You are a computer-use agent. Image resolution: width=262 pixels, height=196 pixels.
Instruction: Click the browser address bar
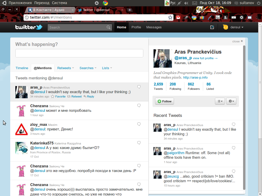(x=99, y=17)
